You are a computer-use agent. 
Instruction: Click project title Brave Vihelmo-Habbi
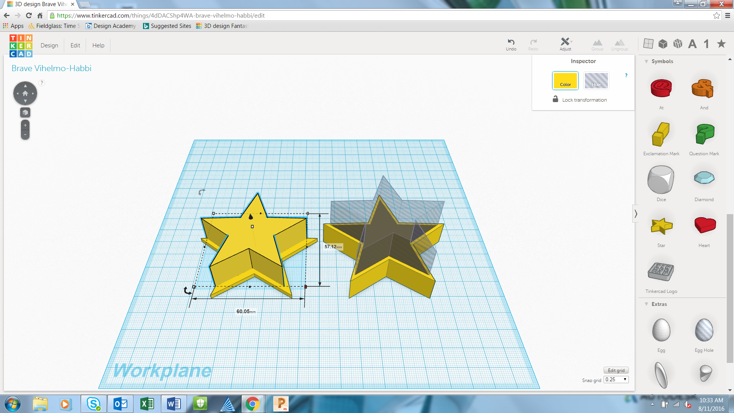pos(51,68)
